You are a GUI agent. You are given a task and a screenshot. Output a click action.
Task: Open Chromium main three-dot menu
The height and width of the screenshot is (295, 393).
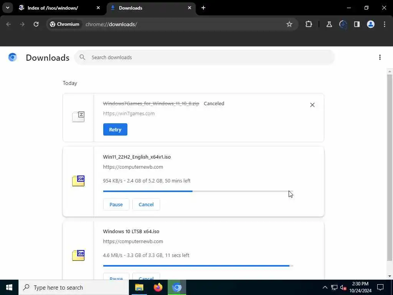[385, 24]
